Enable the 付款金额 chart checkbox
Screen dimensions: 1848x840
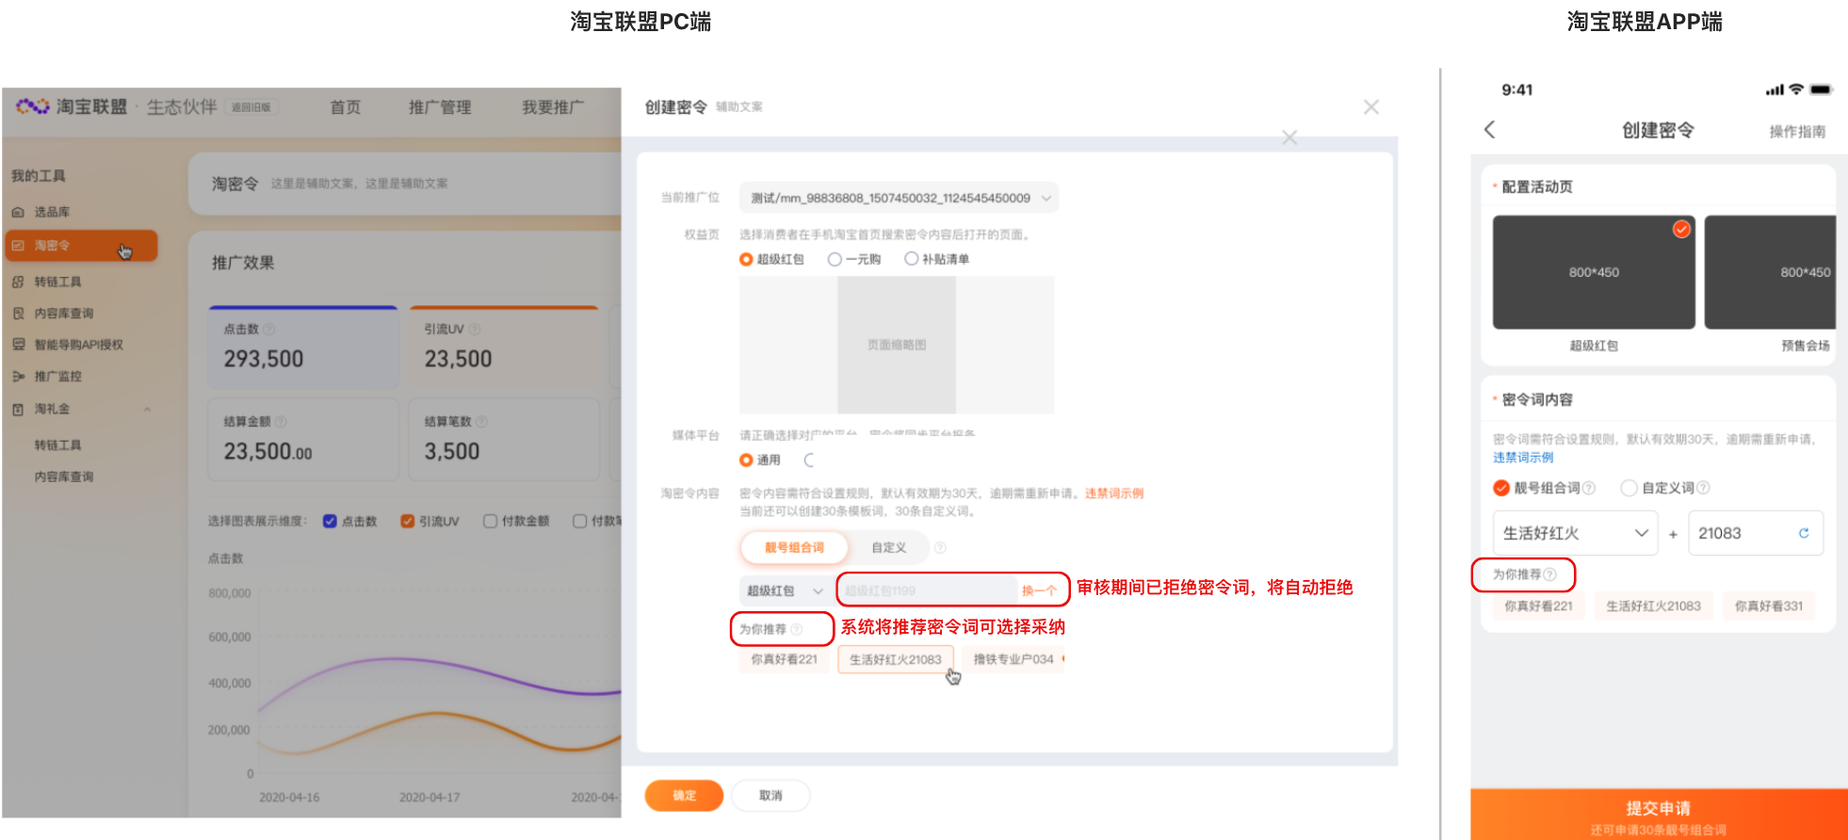(490, 522)
